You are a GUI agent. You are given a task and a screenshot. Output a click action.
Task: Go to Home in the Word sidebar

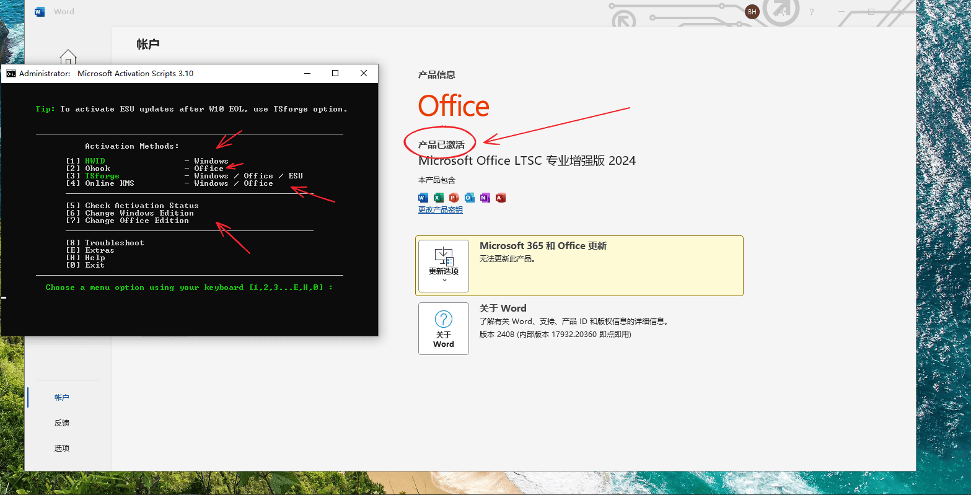pos(68,56)
